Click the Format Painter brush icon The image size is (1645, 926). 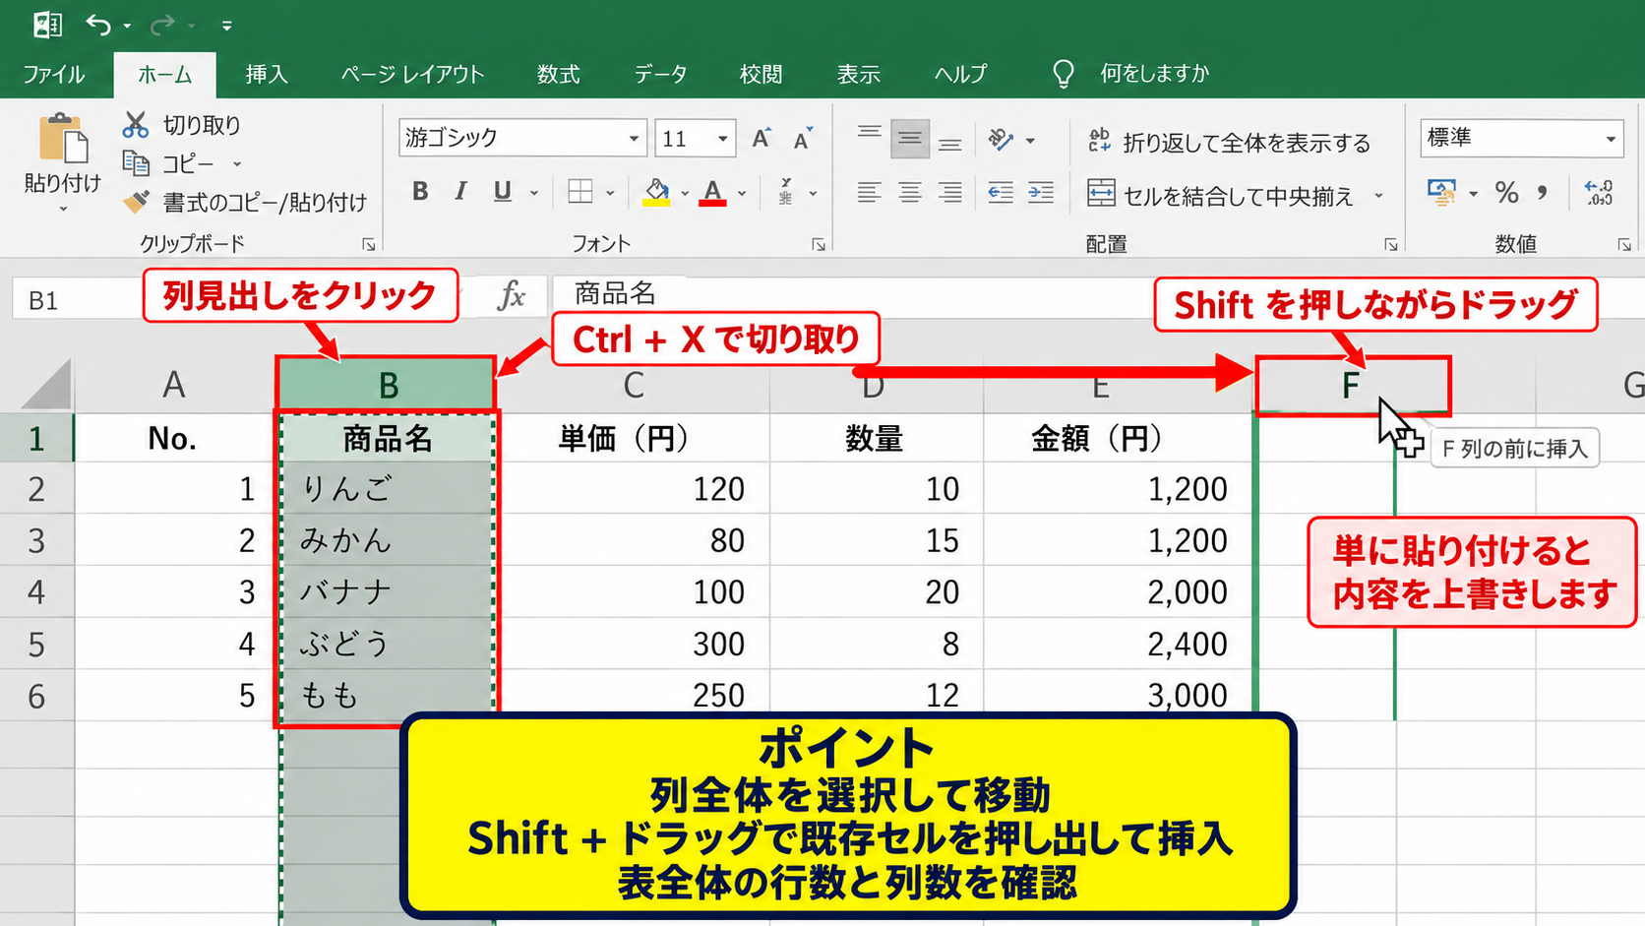(136, 202)
